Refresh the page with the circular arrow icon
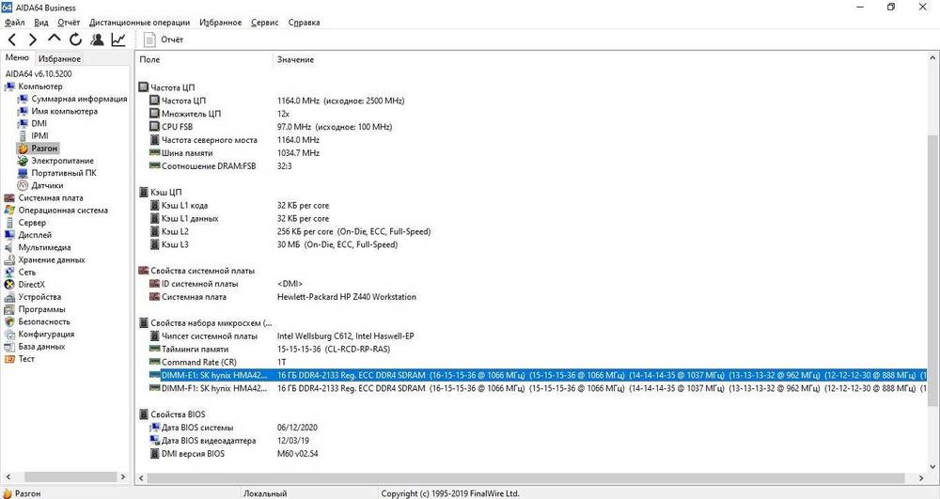Viewport: 940px width, 499px height. click(75, 39)
